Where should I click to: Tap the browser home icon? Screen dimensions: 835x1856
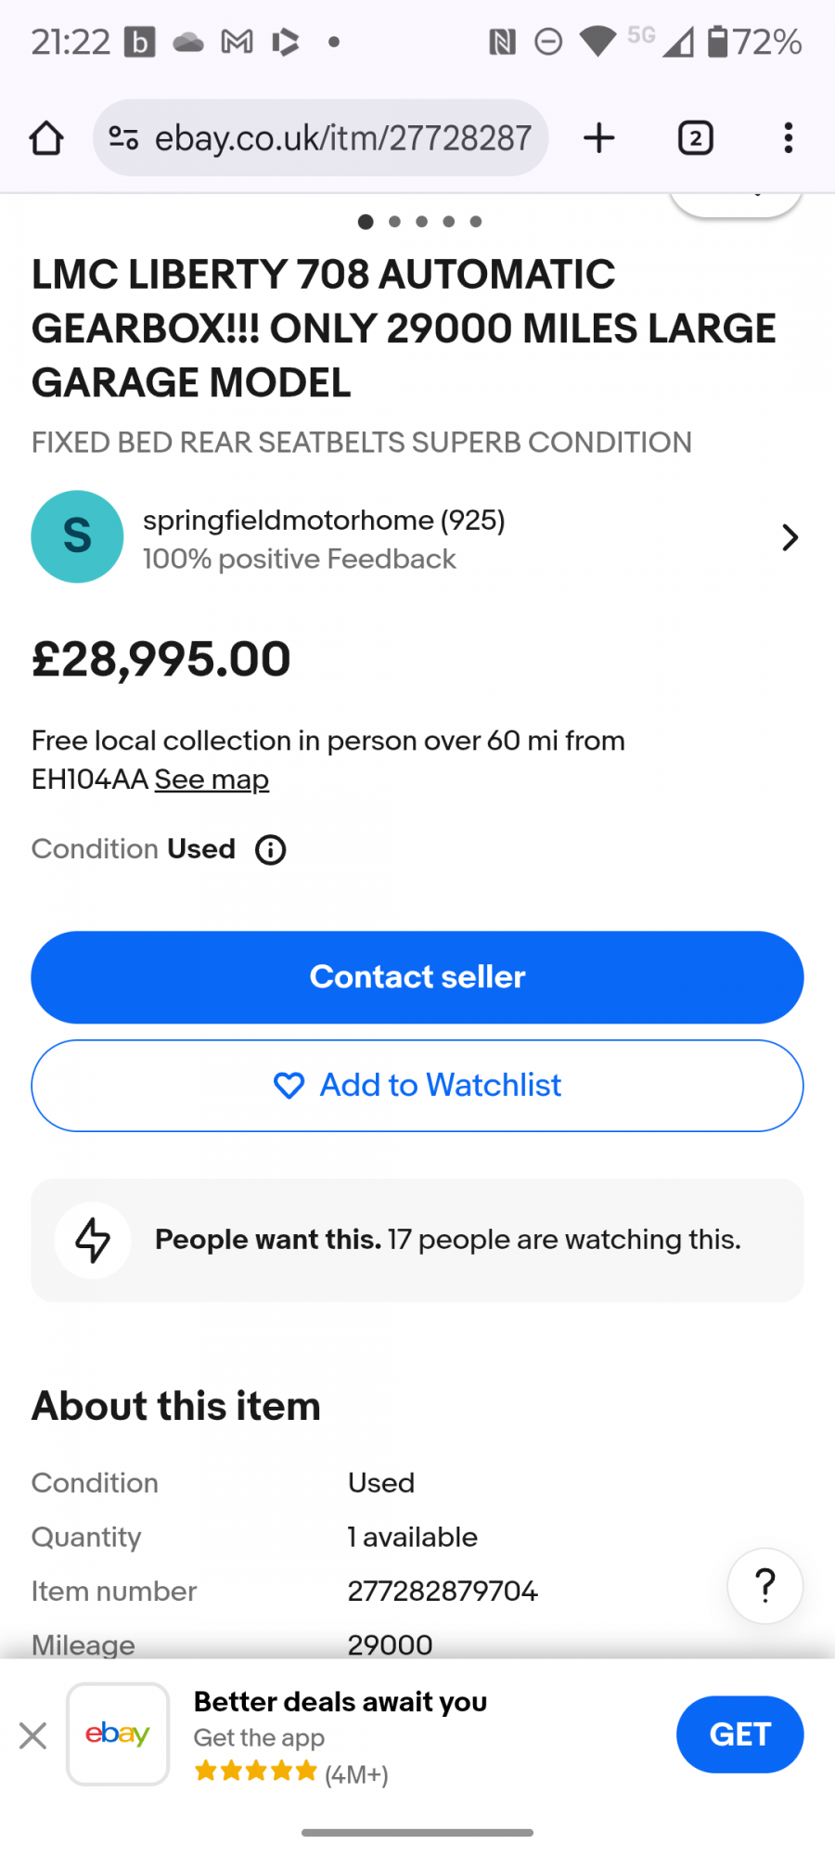(46, 138)
